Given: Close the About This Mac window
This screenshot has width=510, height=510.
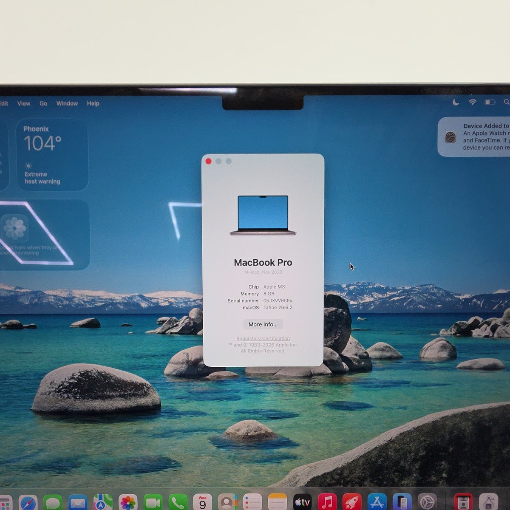Looking at the screenshot, I should tap(208, 161).
